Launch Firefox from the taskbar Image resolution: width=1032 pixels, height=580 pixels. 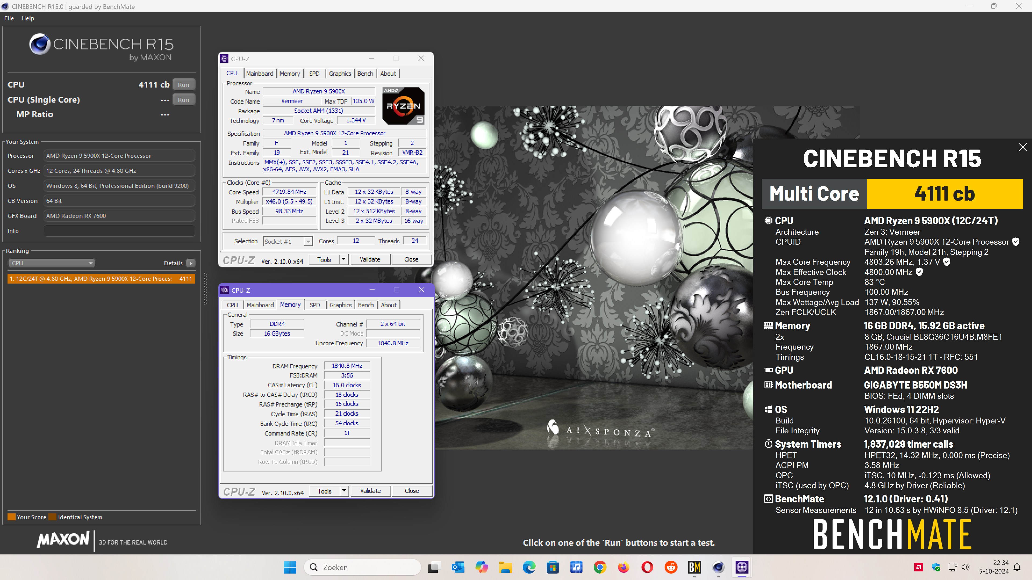tap(623, 567)
